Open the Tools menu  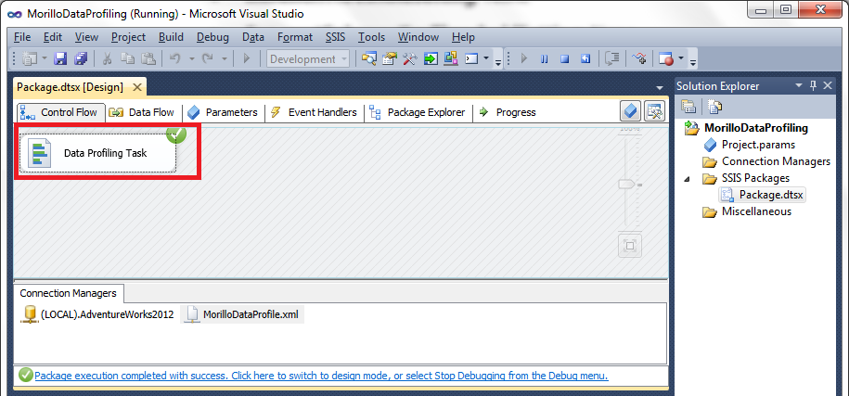371,37
